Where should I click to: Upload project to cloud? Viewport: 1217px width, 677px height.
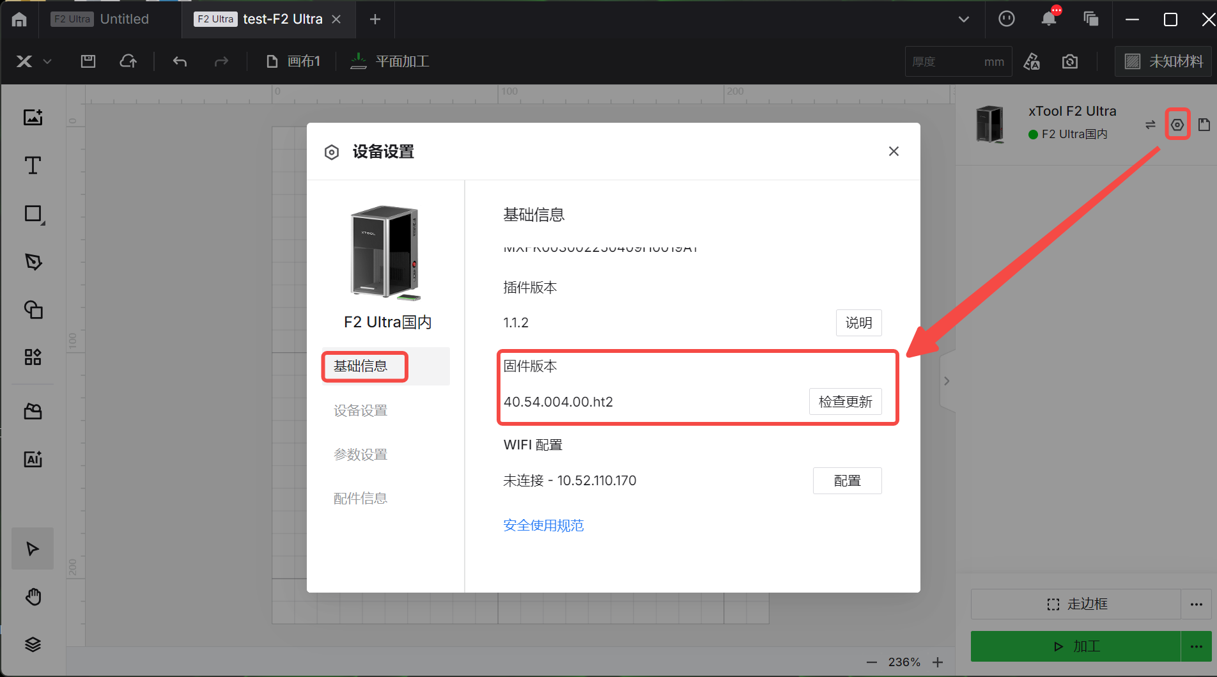click(128, 61)
